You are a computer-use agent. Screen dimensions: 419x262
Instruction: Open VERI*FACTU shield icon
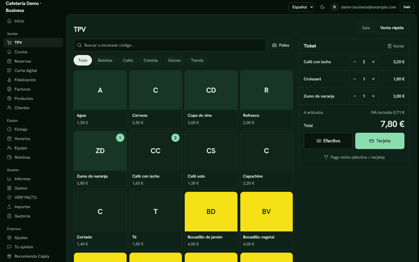[x=9, y=197]
